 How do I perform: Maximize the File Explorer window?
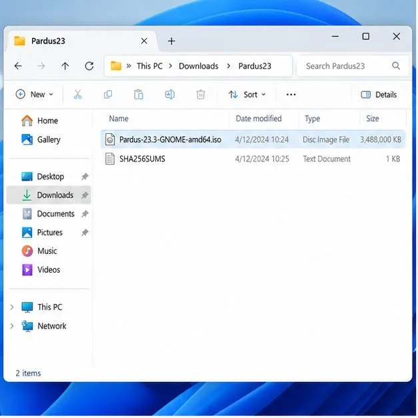pos(366,36)
